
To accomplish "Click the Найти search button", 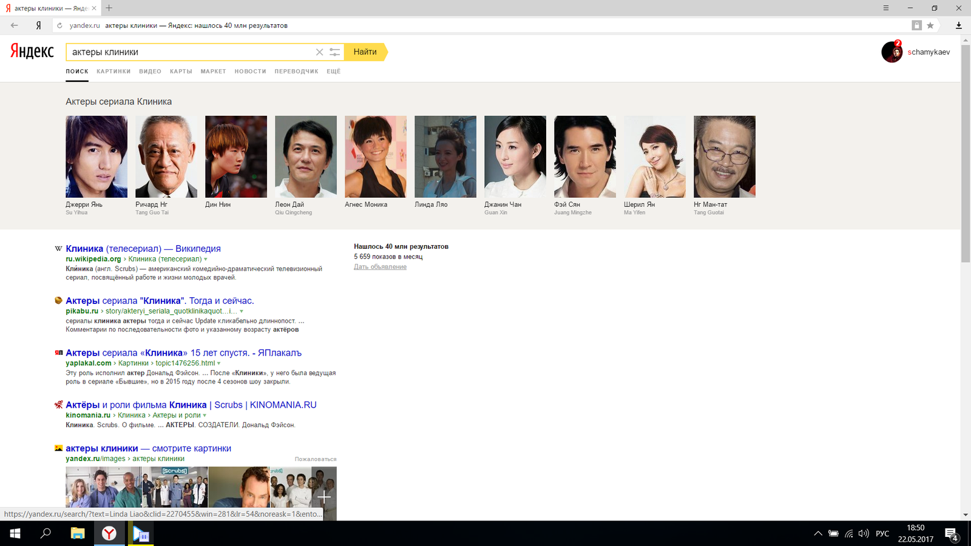I will click(365, 52).
